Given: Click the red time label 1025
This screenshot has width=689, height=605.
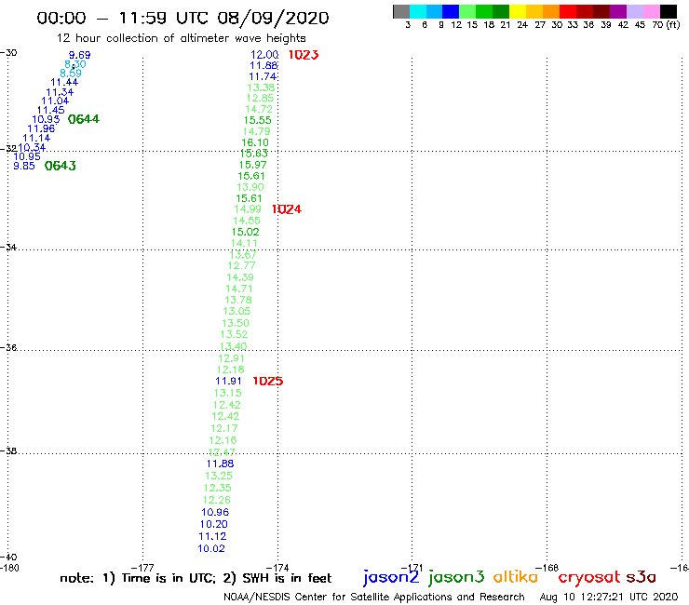Looking at the screenshot, I should [267, 381].
